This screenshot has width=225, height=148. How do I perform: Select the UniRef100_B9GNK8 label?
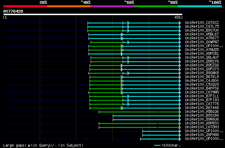[202, 73]
